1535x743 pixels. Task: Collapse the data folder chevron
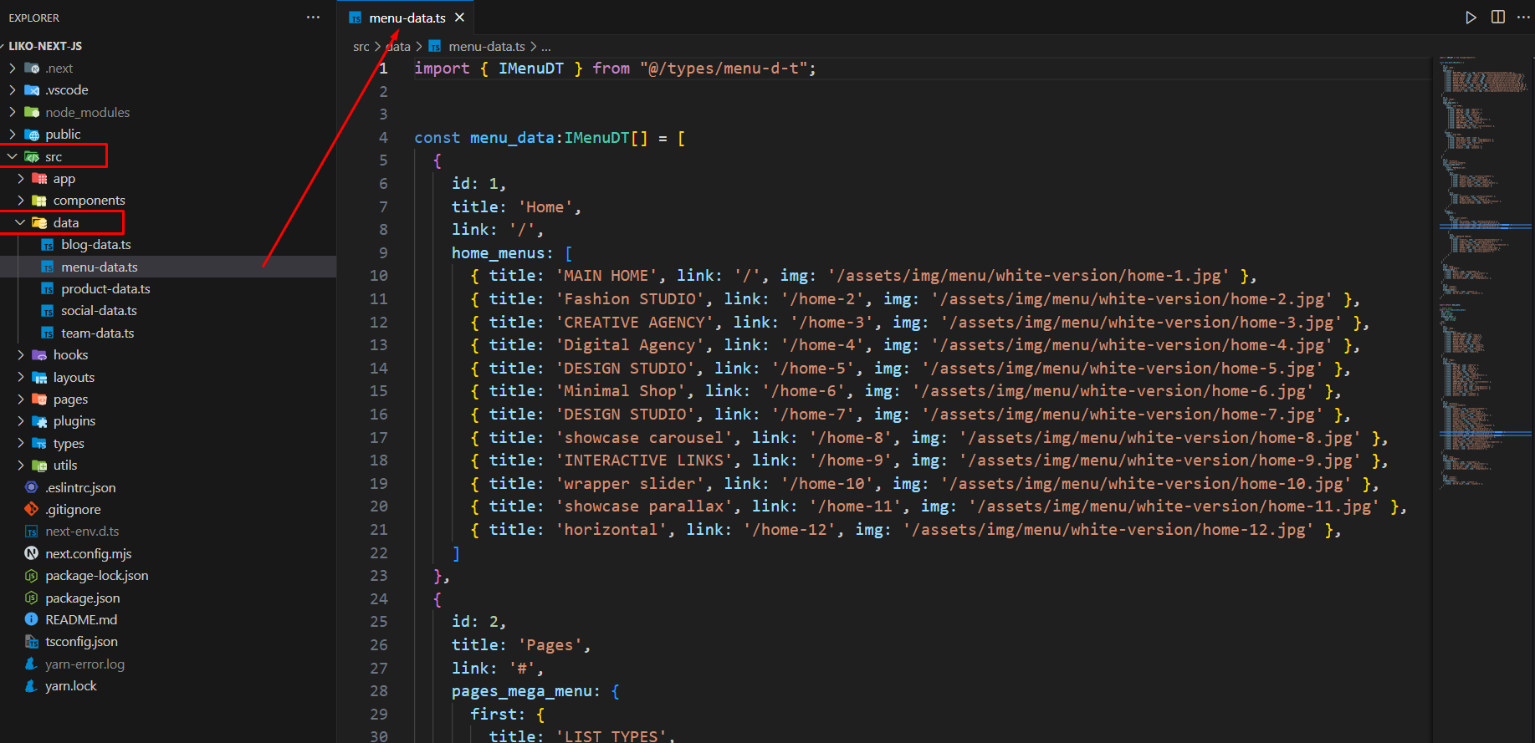pyautogui.click(x=20, y=222)
